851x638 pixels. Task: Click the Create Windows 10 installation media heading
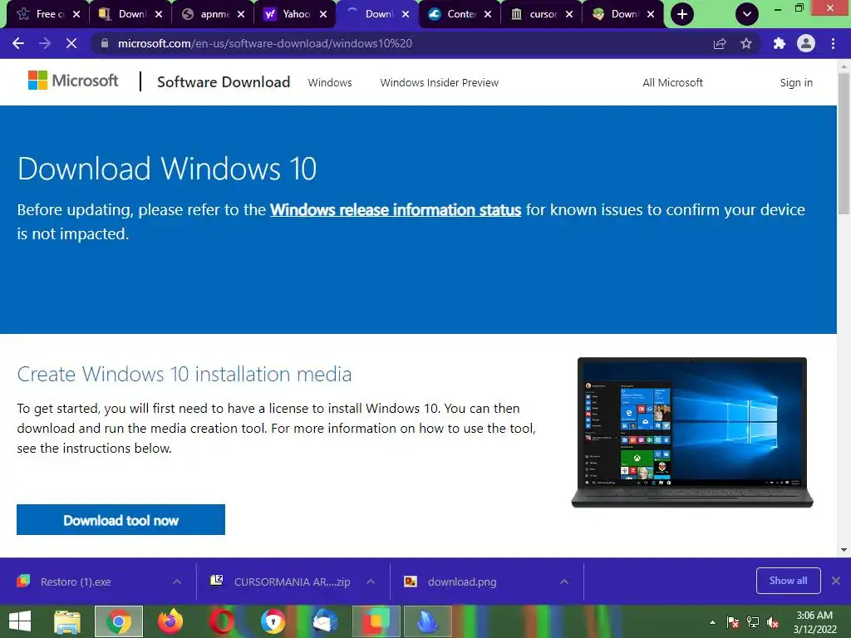[x=184, y=375]
